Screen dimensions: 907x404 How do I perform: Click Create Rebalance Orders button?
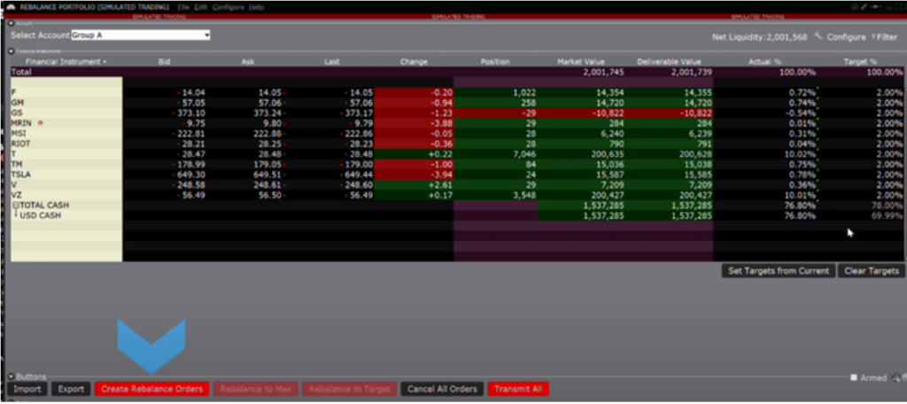[151, 389]
